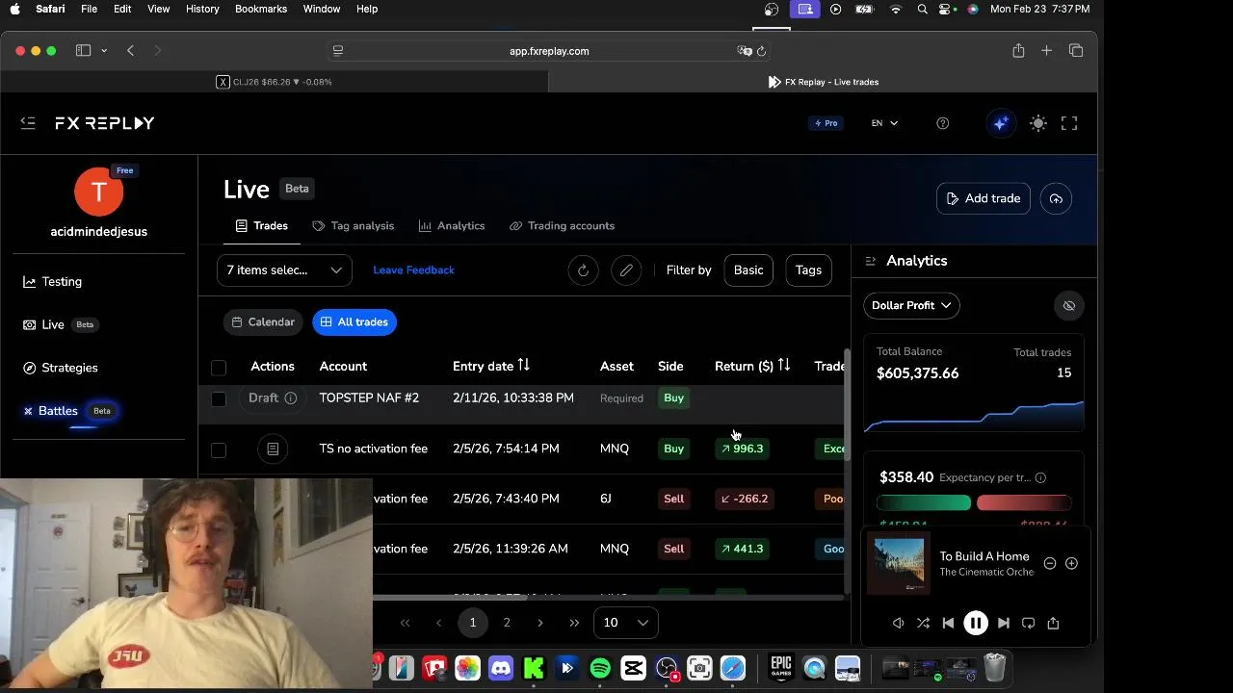This screenshot has height=693, width=1233.
Task: Toggle shuffle in the music player
Action: [x=923, y=624]
